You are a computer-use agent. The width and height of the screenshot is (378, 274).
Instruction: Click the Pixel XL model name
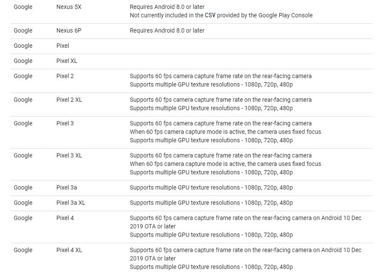(x=67, y=61)
